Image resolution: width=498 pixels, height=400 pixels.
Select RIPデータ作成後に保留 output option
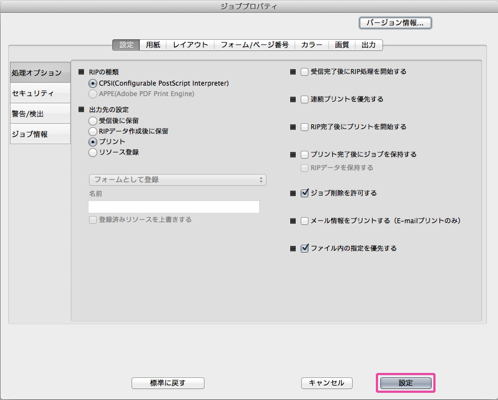93,131
